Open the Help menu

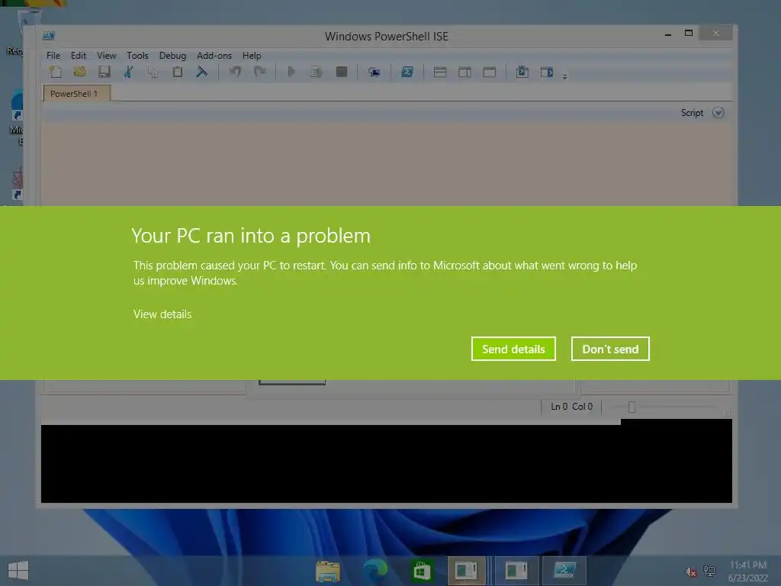point(252,55)
